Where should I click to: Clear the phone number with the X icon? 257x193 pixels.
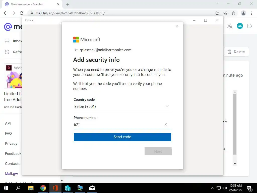(166, 124)
